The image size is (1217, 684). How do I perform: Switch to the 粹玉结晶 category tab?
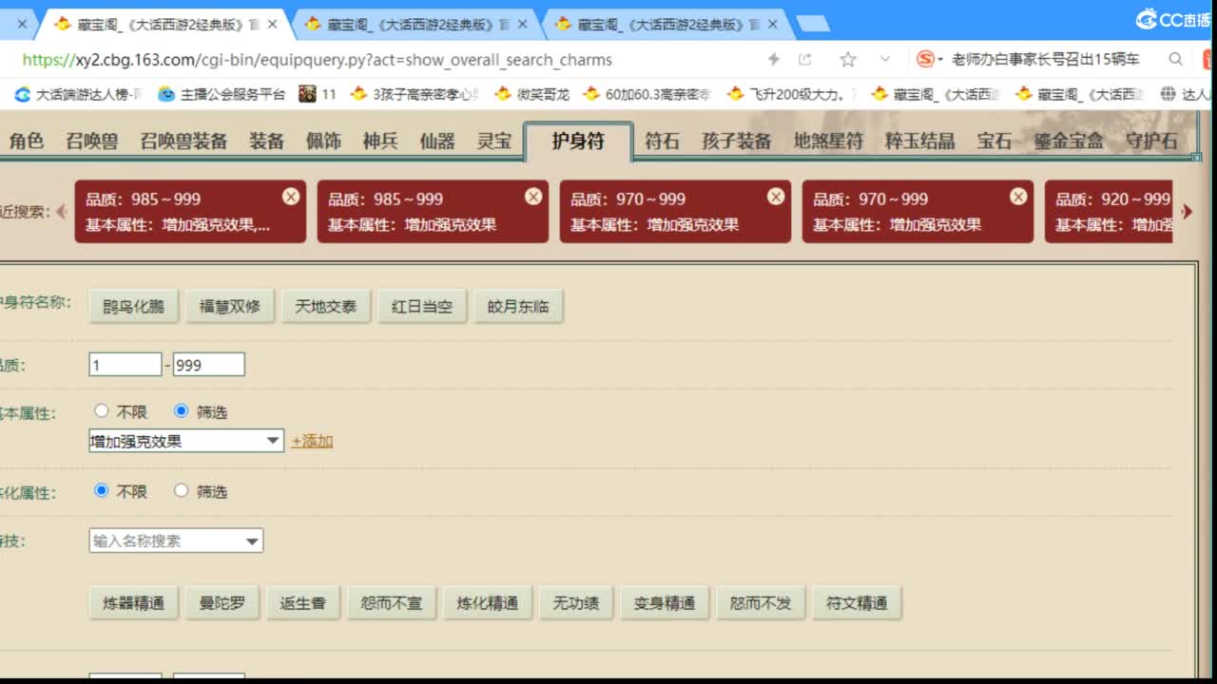919,141
